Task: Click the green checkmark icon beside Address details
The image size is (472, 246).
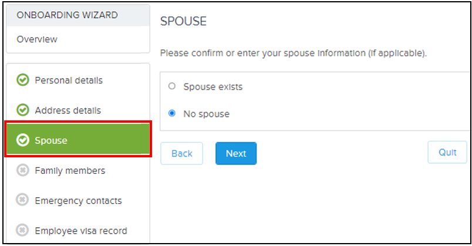Action: tap(22, 110)
